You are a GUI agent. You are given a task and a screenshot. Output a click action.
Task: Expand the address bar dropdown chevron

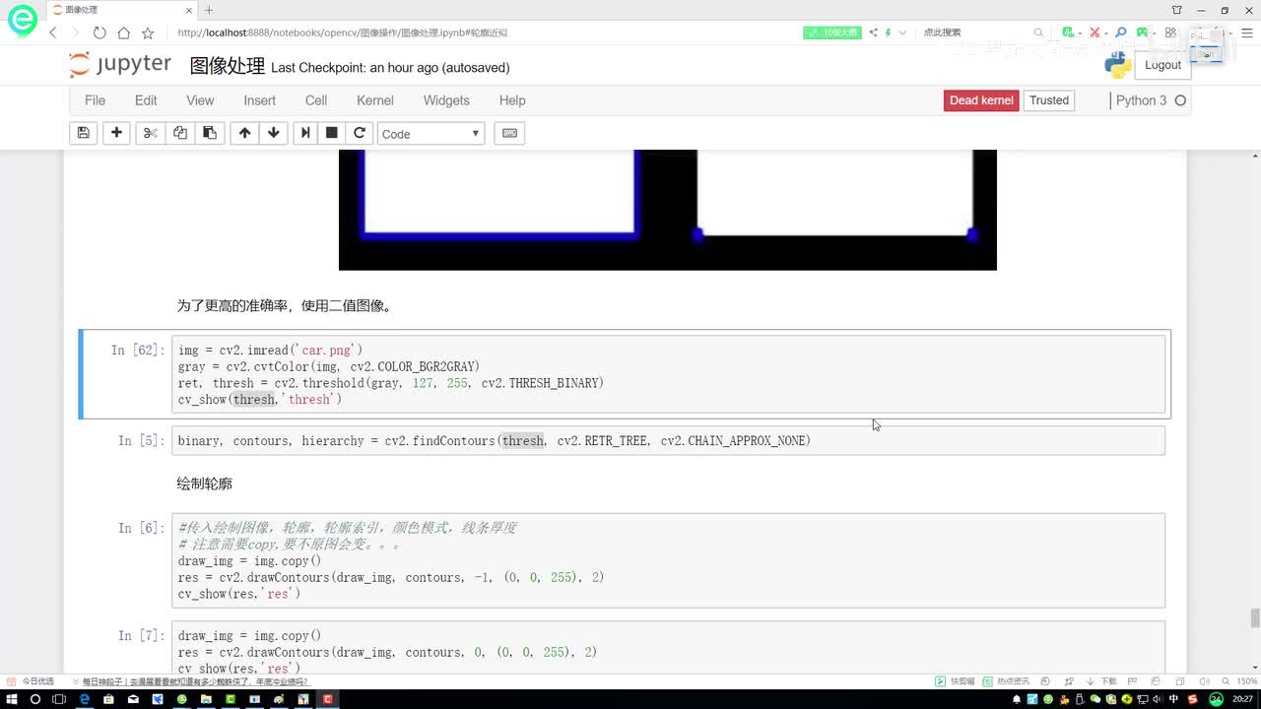coord(901,32)
